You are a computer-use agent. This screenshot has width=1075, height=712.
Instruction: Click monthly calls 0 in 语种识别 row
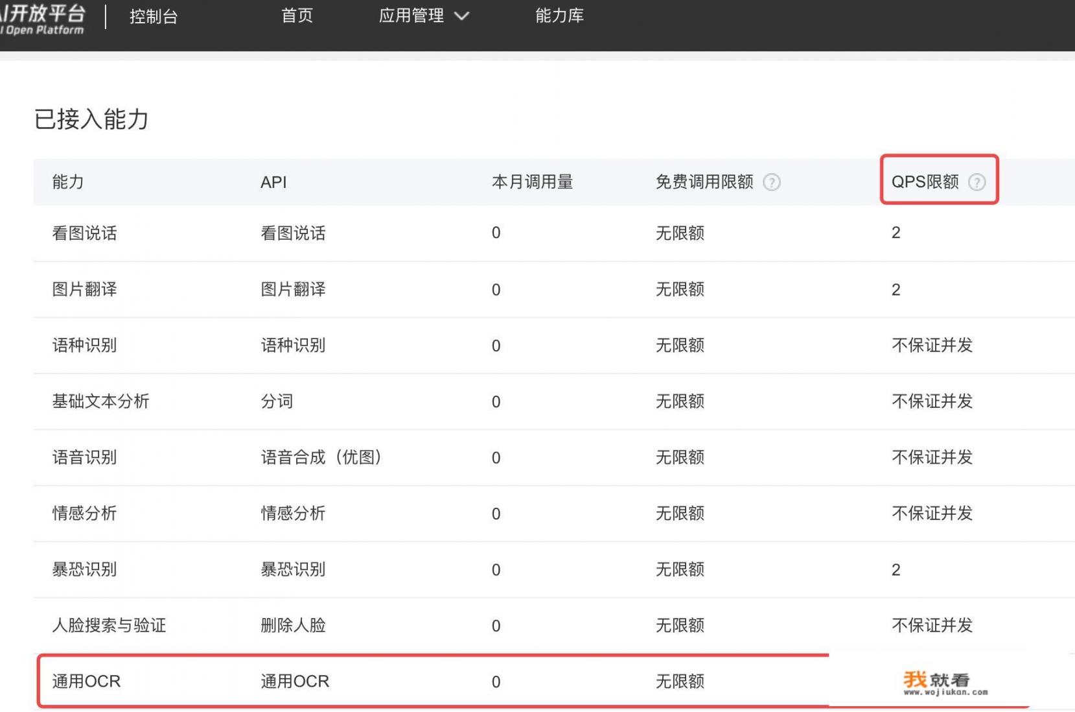(x=496, y=346)
